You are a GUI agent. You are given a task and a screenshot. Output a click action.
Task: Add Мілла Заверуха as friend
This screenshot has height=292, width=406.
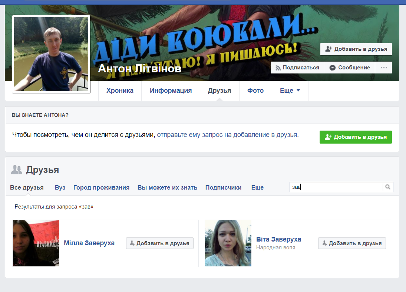[x=160, y=243]
